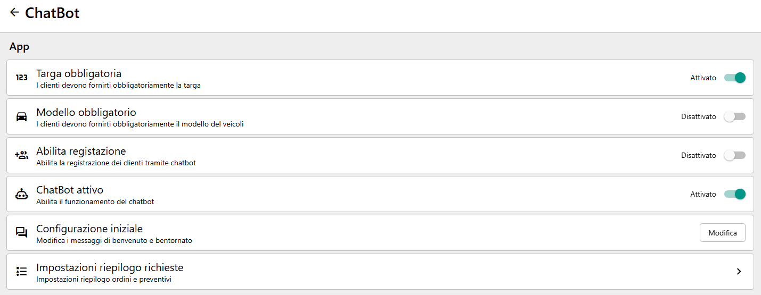This screenshot has width=761, height=295.
Task: Open the Impostazioni riepilogo richieste row
Action: point(380,272)
